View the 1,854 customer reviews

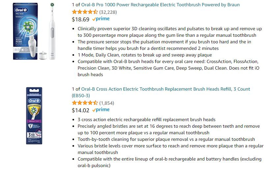coord(107,103)
